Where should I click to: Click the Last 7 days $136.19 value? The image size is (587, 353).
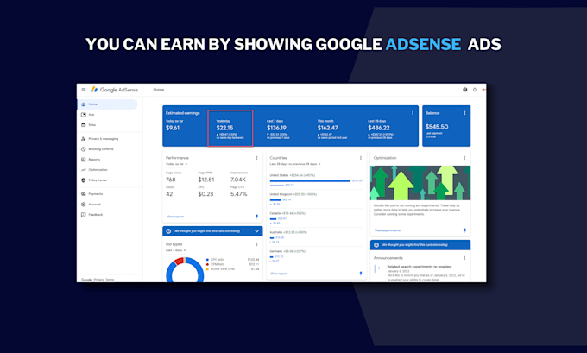click(276, 128)
